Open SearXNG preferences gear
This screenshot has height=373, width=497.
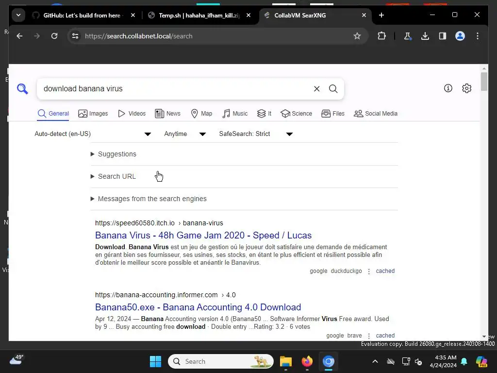[466, 88]
